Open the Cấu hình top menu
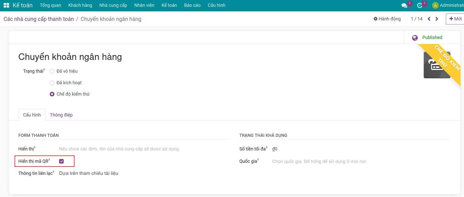The height and width of the screenshot is (197, 464). pos(217,5)
